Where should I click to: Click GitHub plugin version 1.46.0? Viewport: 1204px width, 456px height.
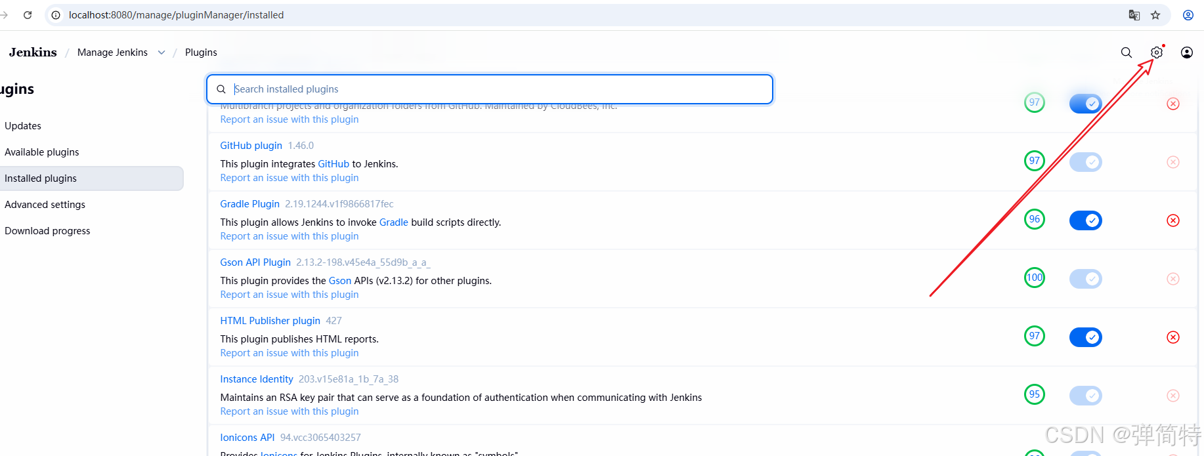click(301, 146)
